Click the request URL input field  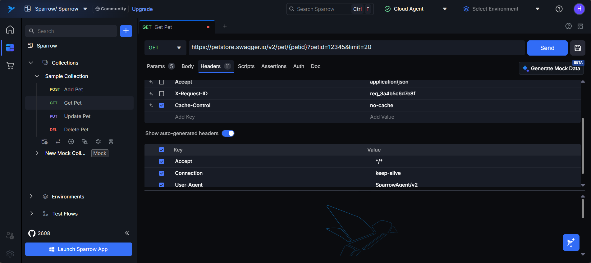pyautogui.click(x=356, y=48)
